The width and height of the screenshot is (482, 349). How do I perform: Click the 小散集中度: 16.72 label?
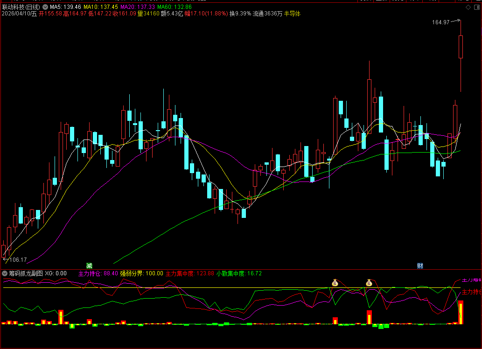pos(239,273)
